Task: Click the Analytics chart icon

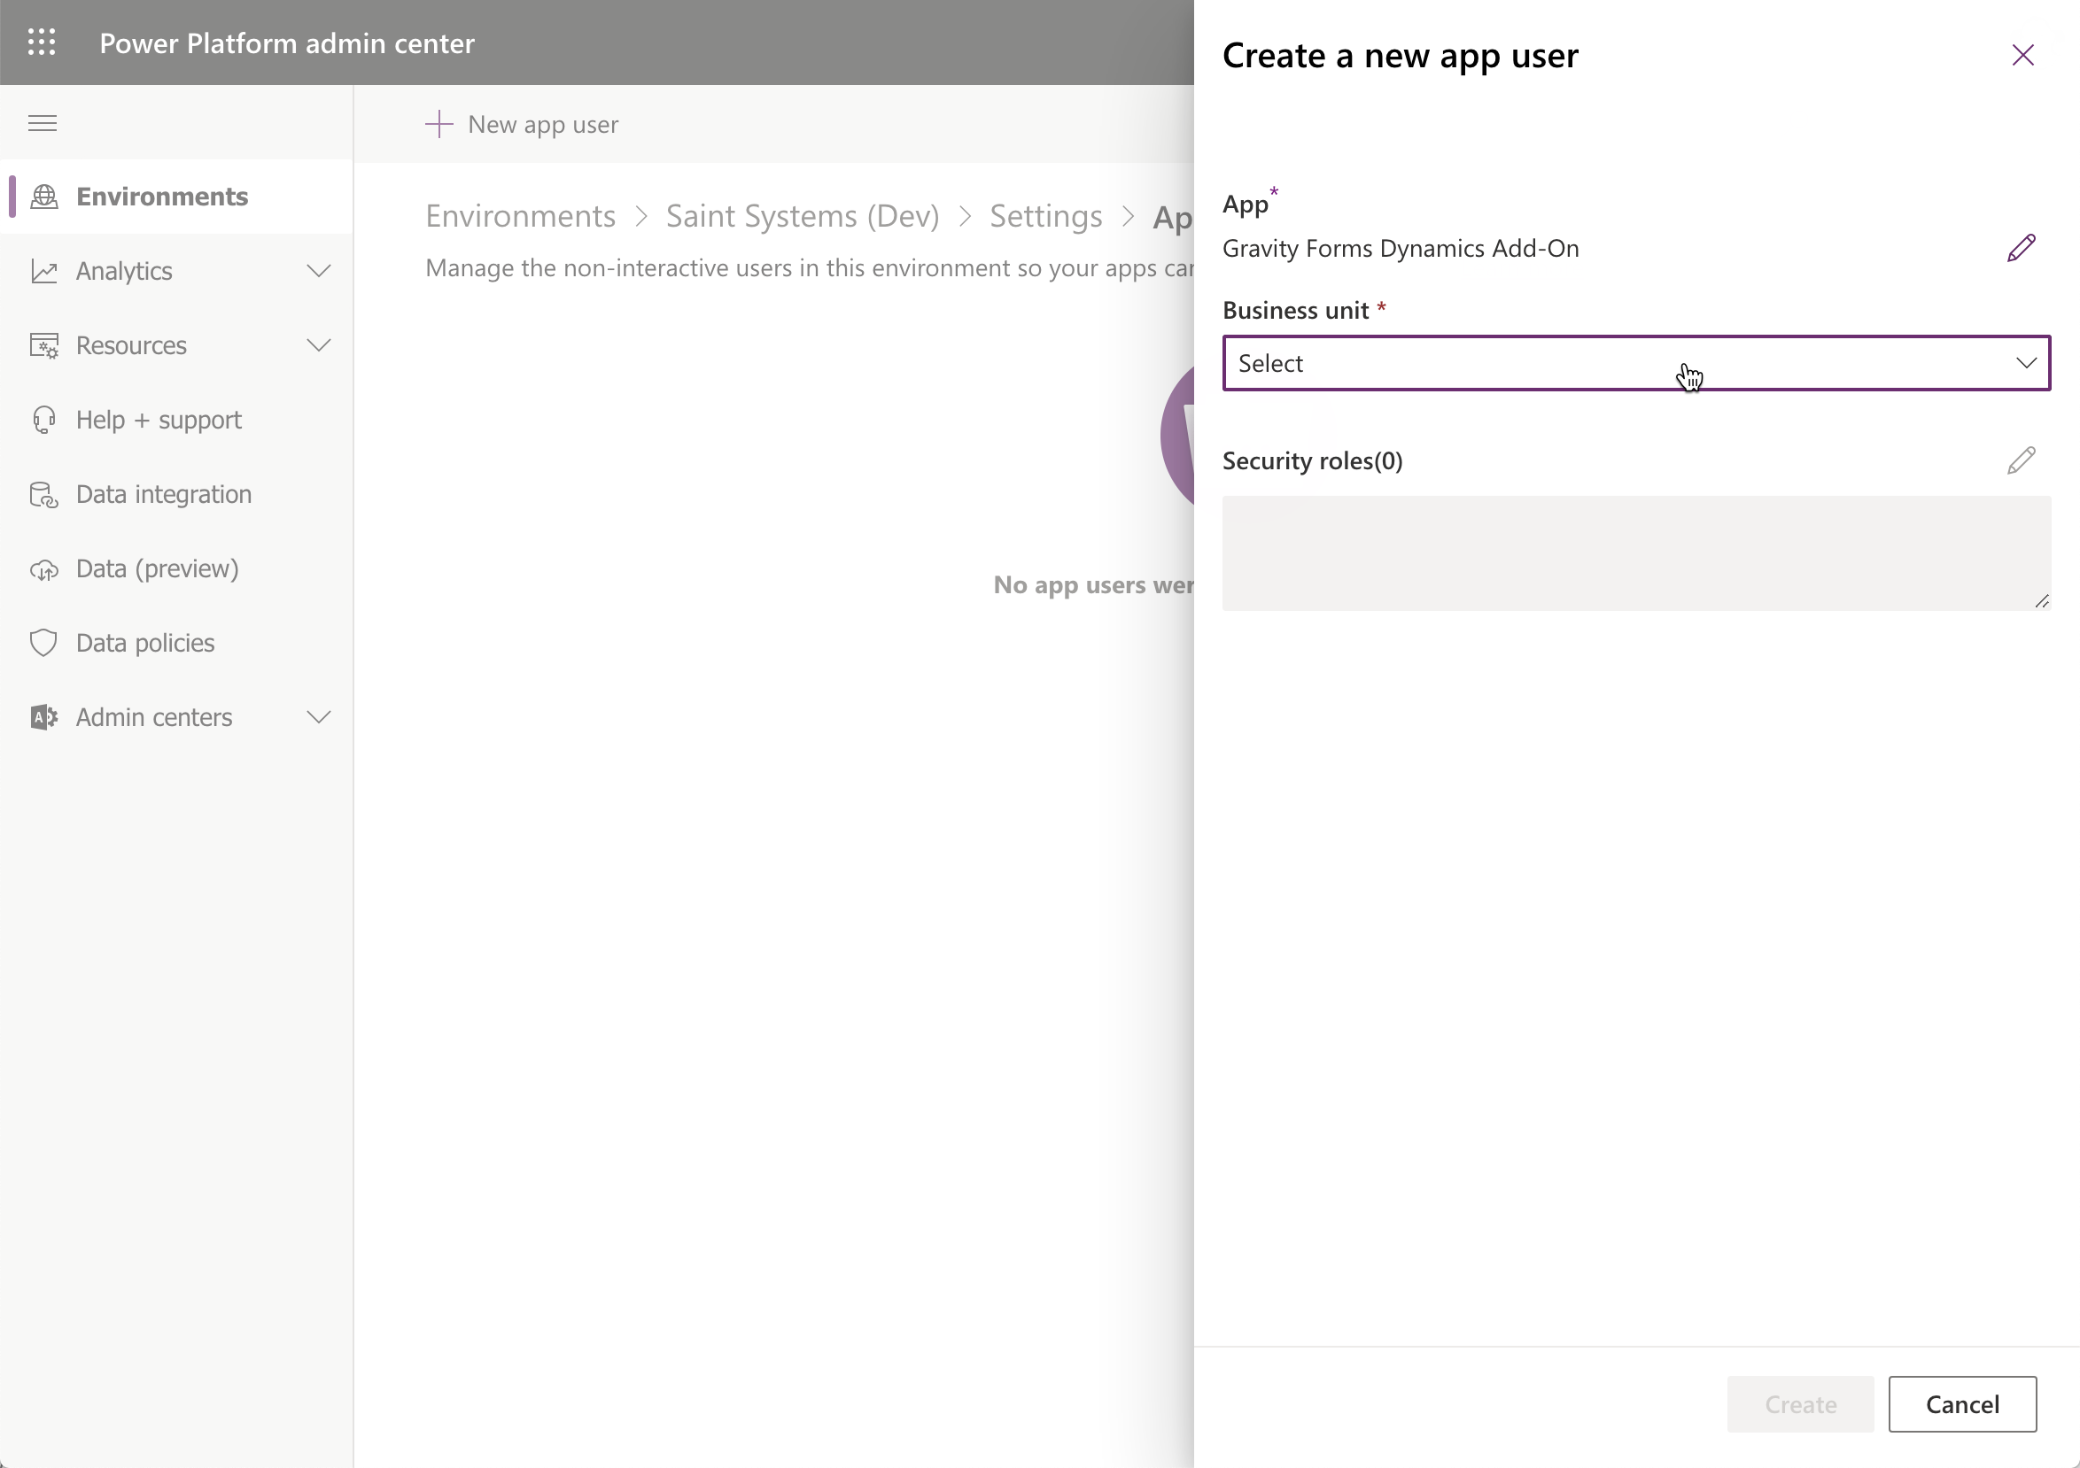Action: [x=44, y=271]
